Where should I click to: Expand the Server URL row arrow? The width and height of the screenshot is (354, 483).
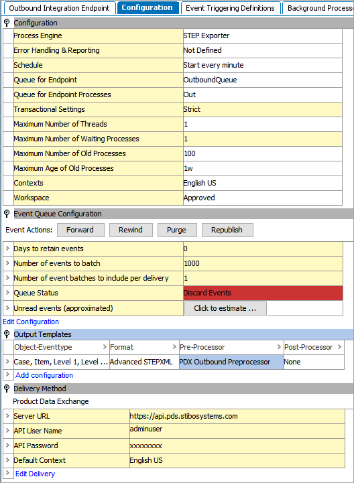point(7,416)
